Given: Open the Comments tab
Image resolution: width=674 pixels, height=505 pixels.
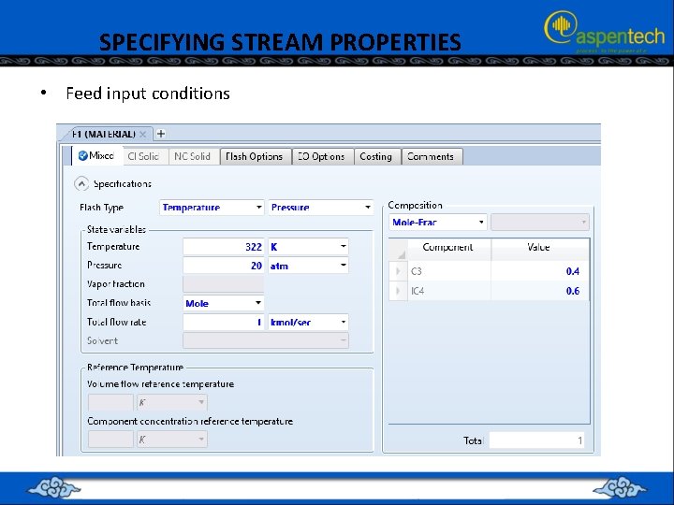Looking at the screenshot, I should pos(431,157).
